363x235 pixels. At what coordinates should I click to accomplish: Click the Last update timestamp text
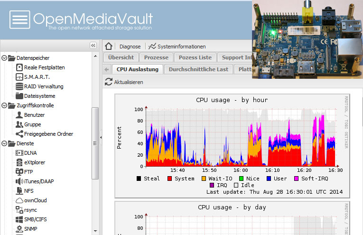tap(274, 192)
